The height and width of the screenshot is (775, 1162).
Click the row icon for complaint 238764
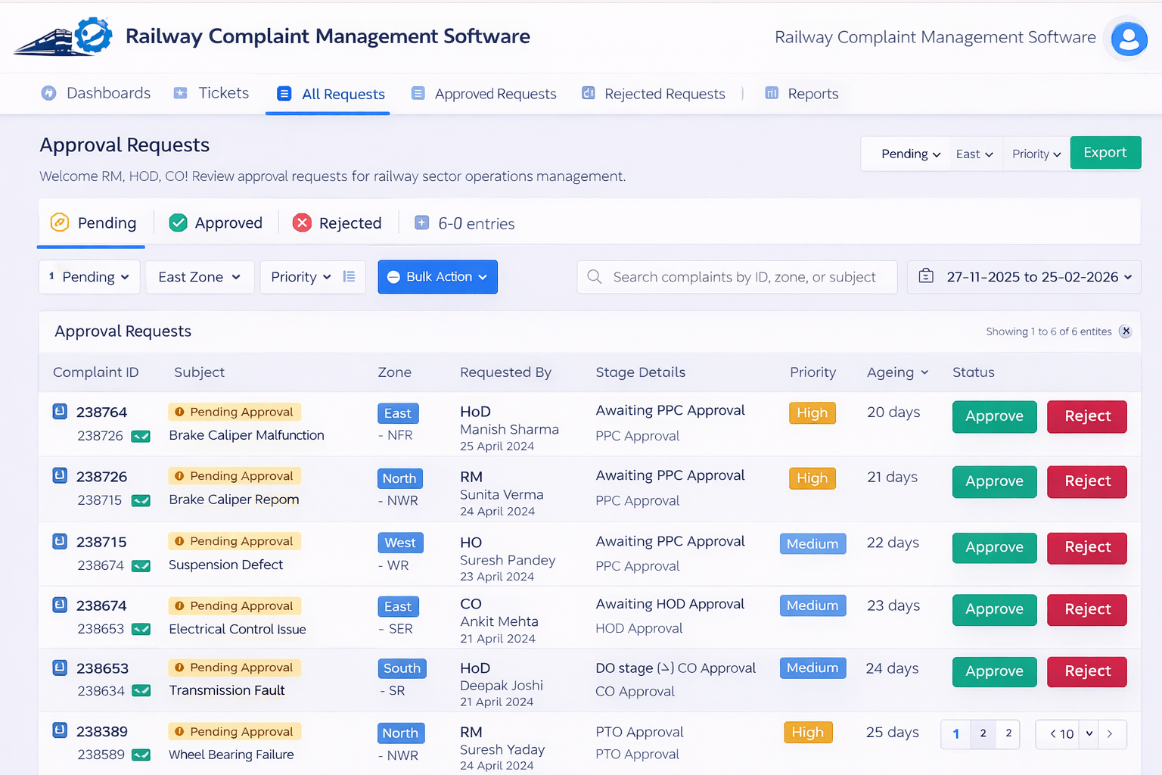coord(60,412)
